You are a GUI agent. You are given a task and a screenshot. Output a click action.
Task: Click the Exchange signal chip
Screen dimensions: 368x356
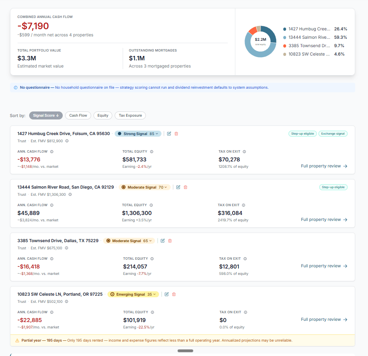(332, 134)
